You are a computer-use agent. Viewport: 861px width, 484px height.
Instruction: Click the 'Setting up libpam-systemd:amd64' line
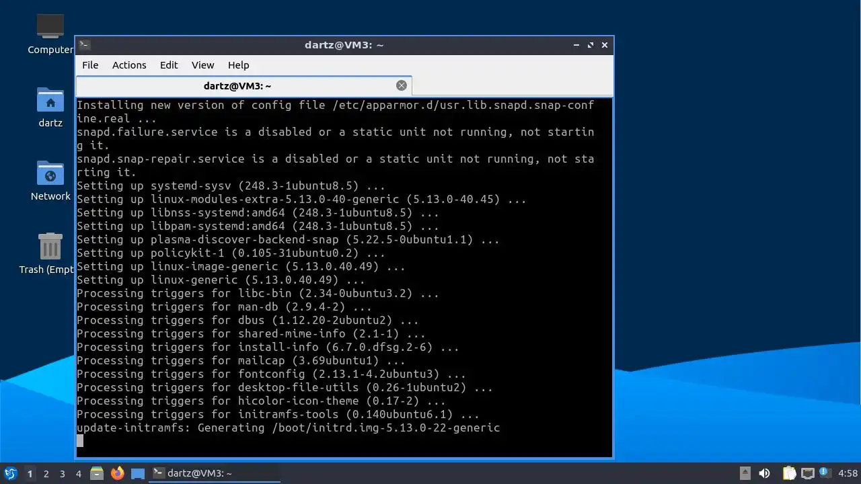click(x=258, y=226)
